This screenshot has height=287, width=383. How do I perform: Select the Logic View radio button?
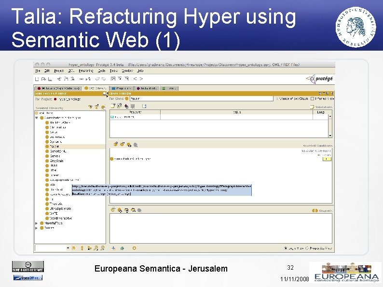(286, 248)
